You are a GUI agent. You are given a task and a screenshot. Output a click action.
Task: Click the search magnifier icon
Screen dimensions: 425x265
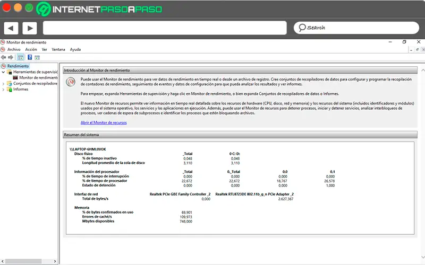pos(302,28)
